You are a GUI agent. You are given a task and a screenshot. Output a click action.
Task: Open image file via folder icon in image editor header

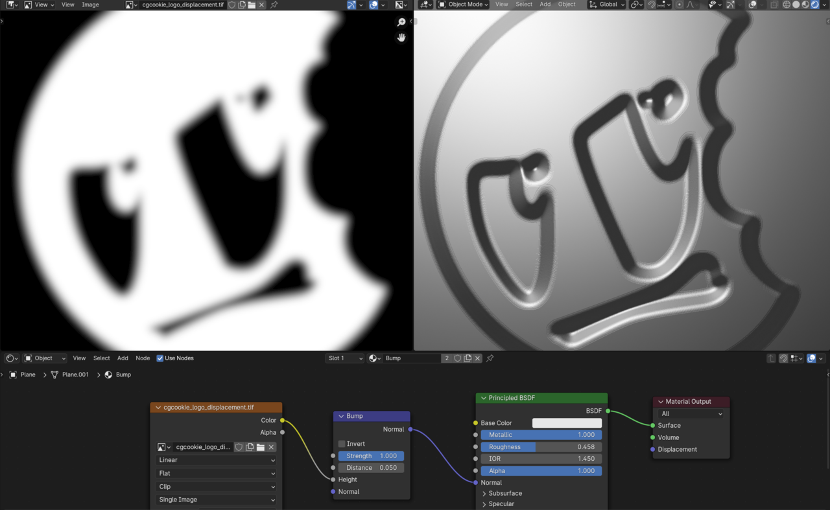[252, 5]
